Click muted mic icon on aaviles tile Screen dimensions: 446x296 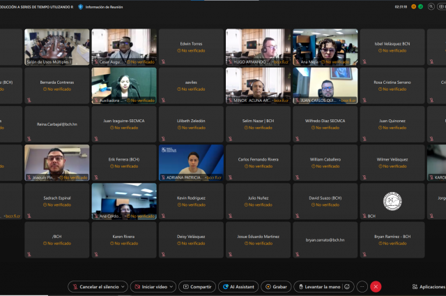point(164,100)
